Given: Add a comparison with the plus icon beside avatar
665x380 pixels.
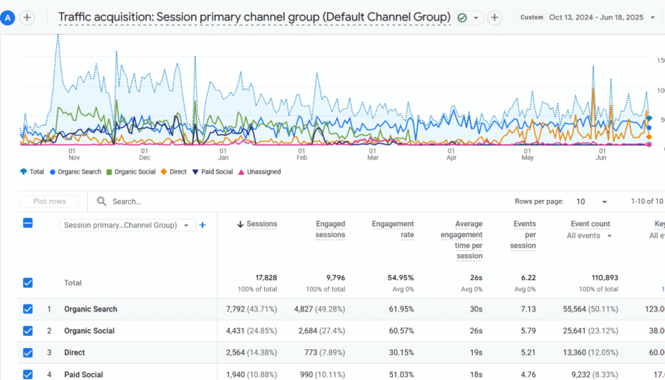Looking at the screenshot, I should [x=27, y=18].
